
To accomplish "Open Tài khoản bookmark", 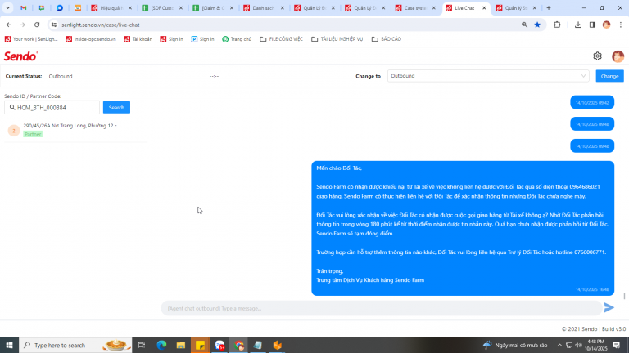I will [x=138, y=39].
